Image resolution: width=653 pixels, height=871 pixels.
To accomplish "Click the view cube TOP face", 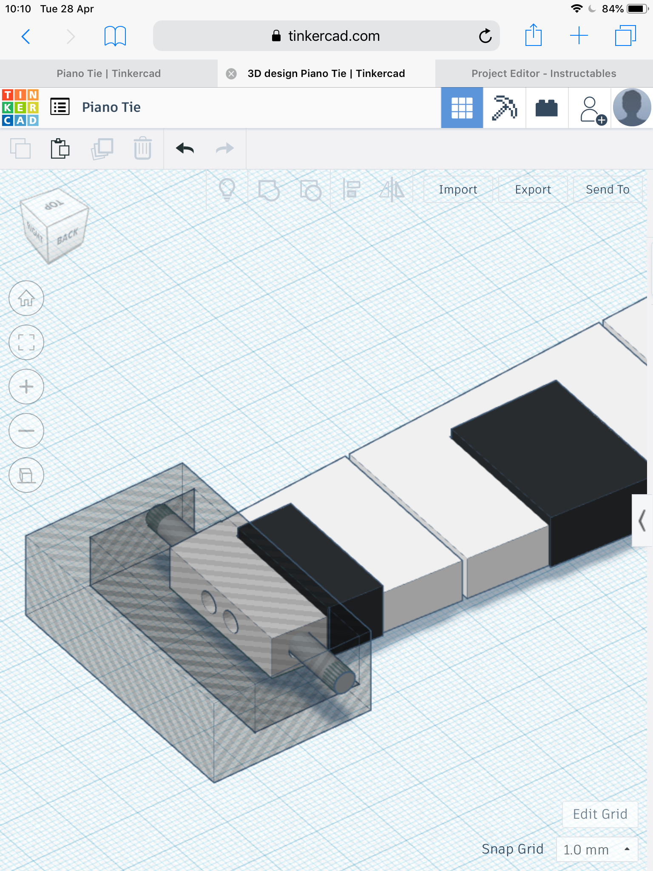I will [x=54, y=205].
